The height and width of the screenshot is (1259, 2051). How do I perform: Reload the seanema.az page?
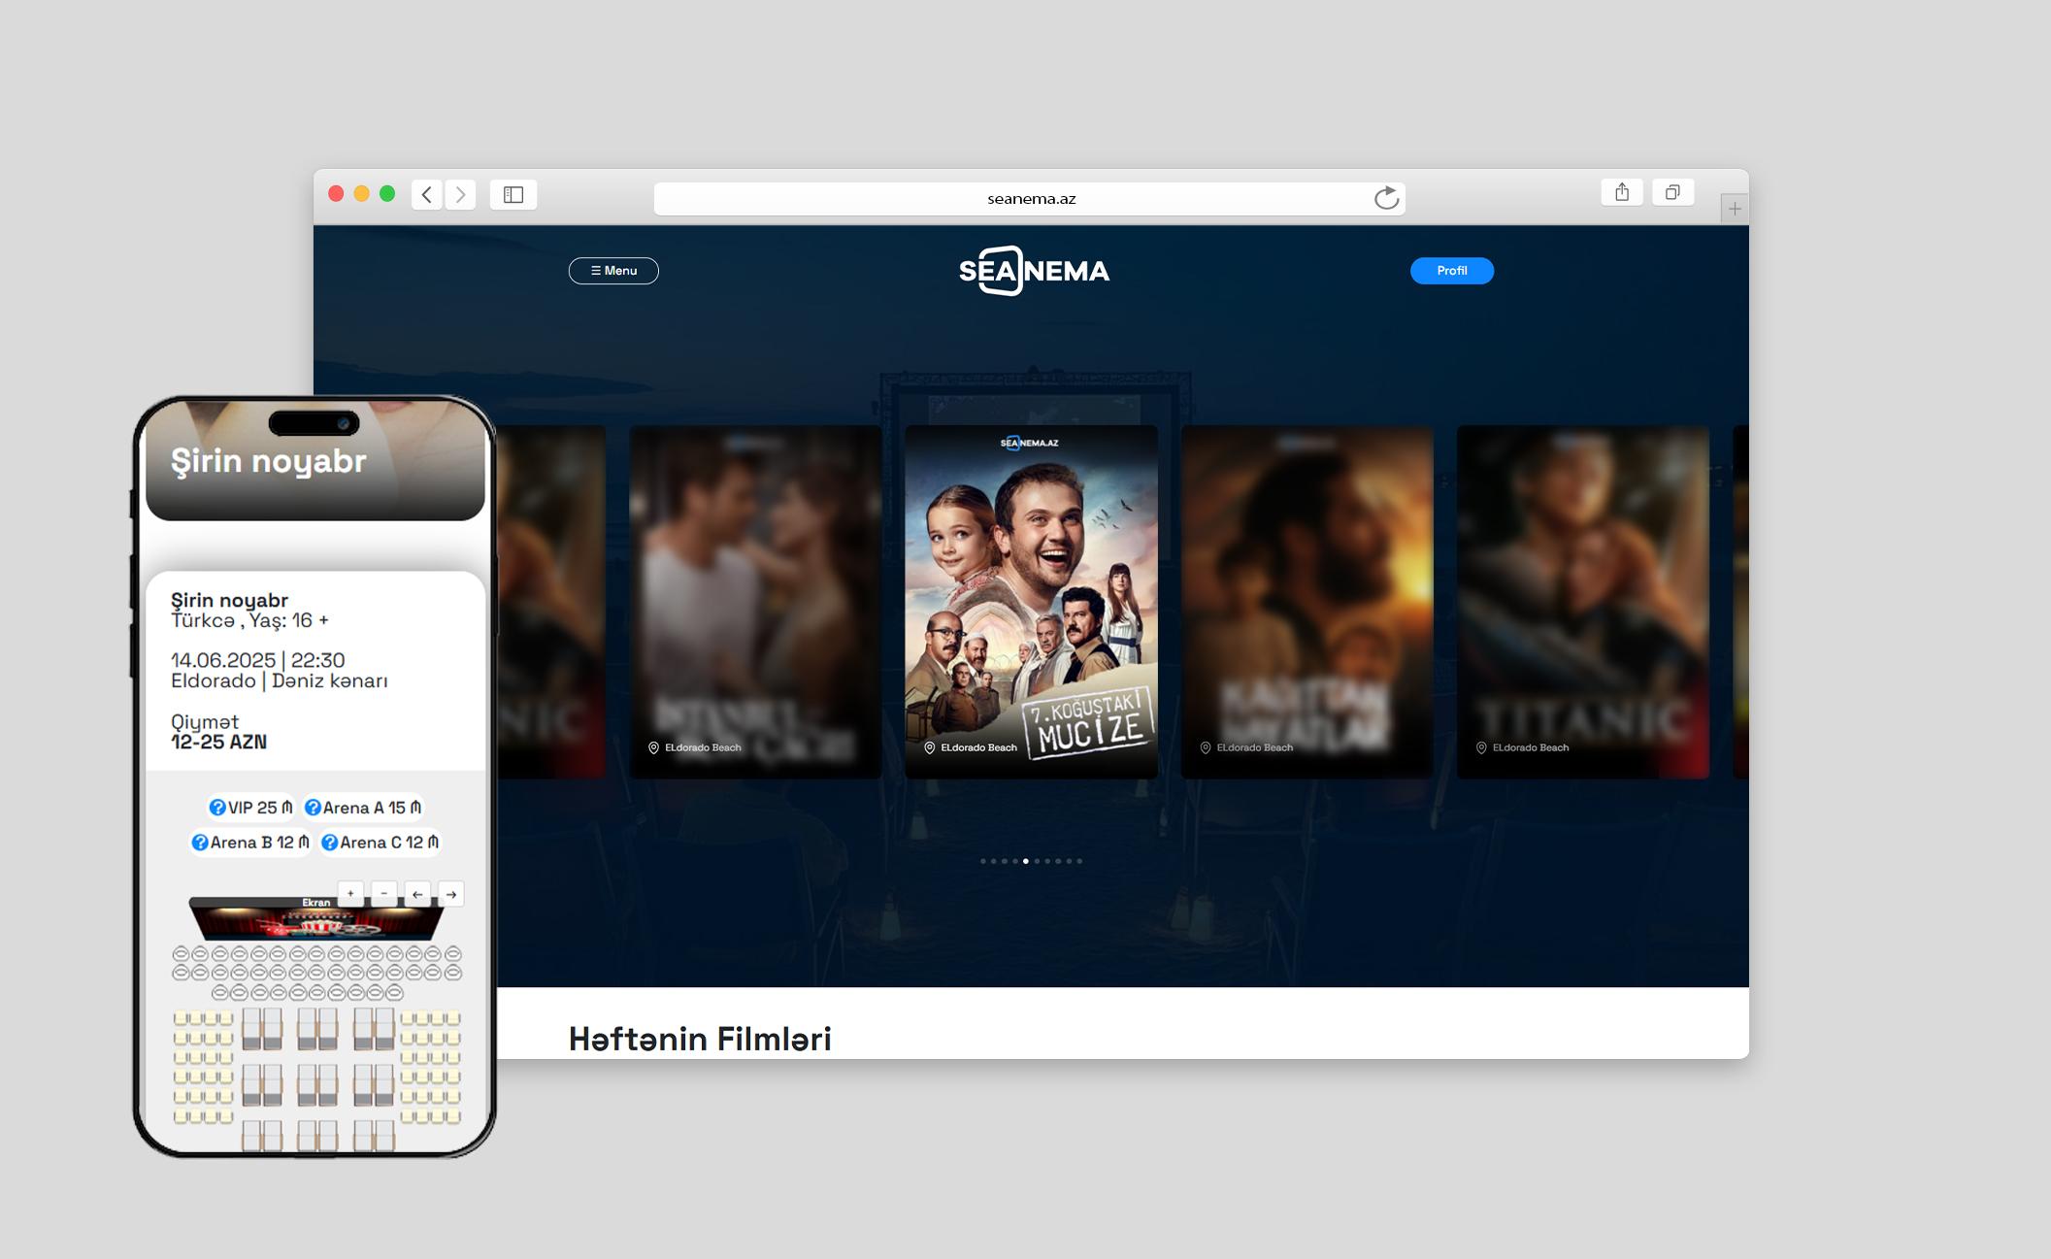(x=1386, y=198)
